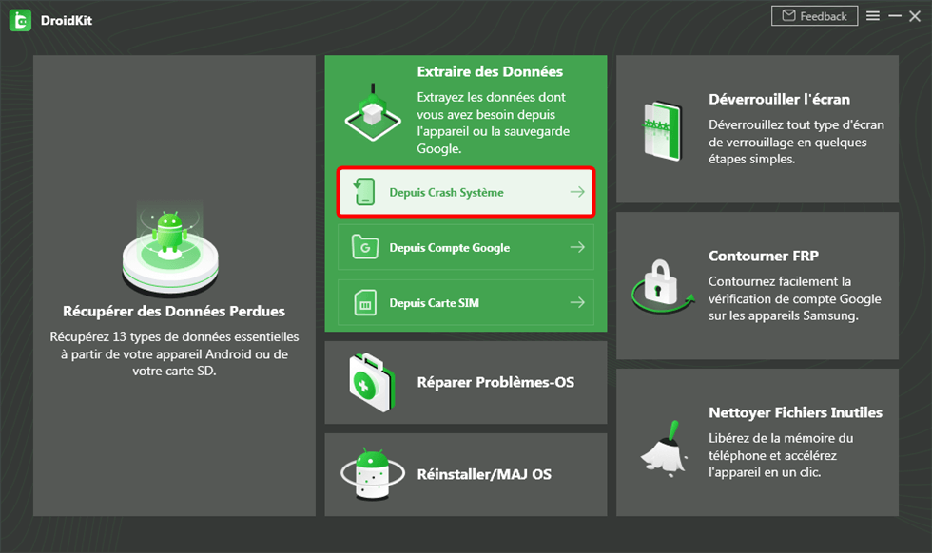Image resolution: width=932 pixels, height=553 pixels.
Task: Open the Feedback form
Action: point(814,16)
